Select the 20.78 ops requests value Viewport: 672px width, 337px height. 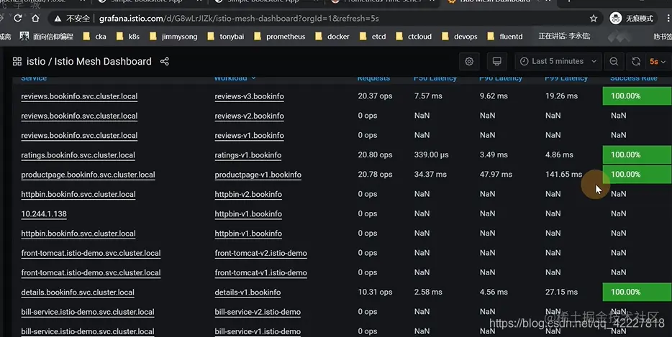pyautogui.click(x=375, y=175)
